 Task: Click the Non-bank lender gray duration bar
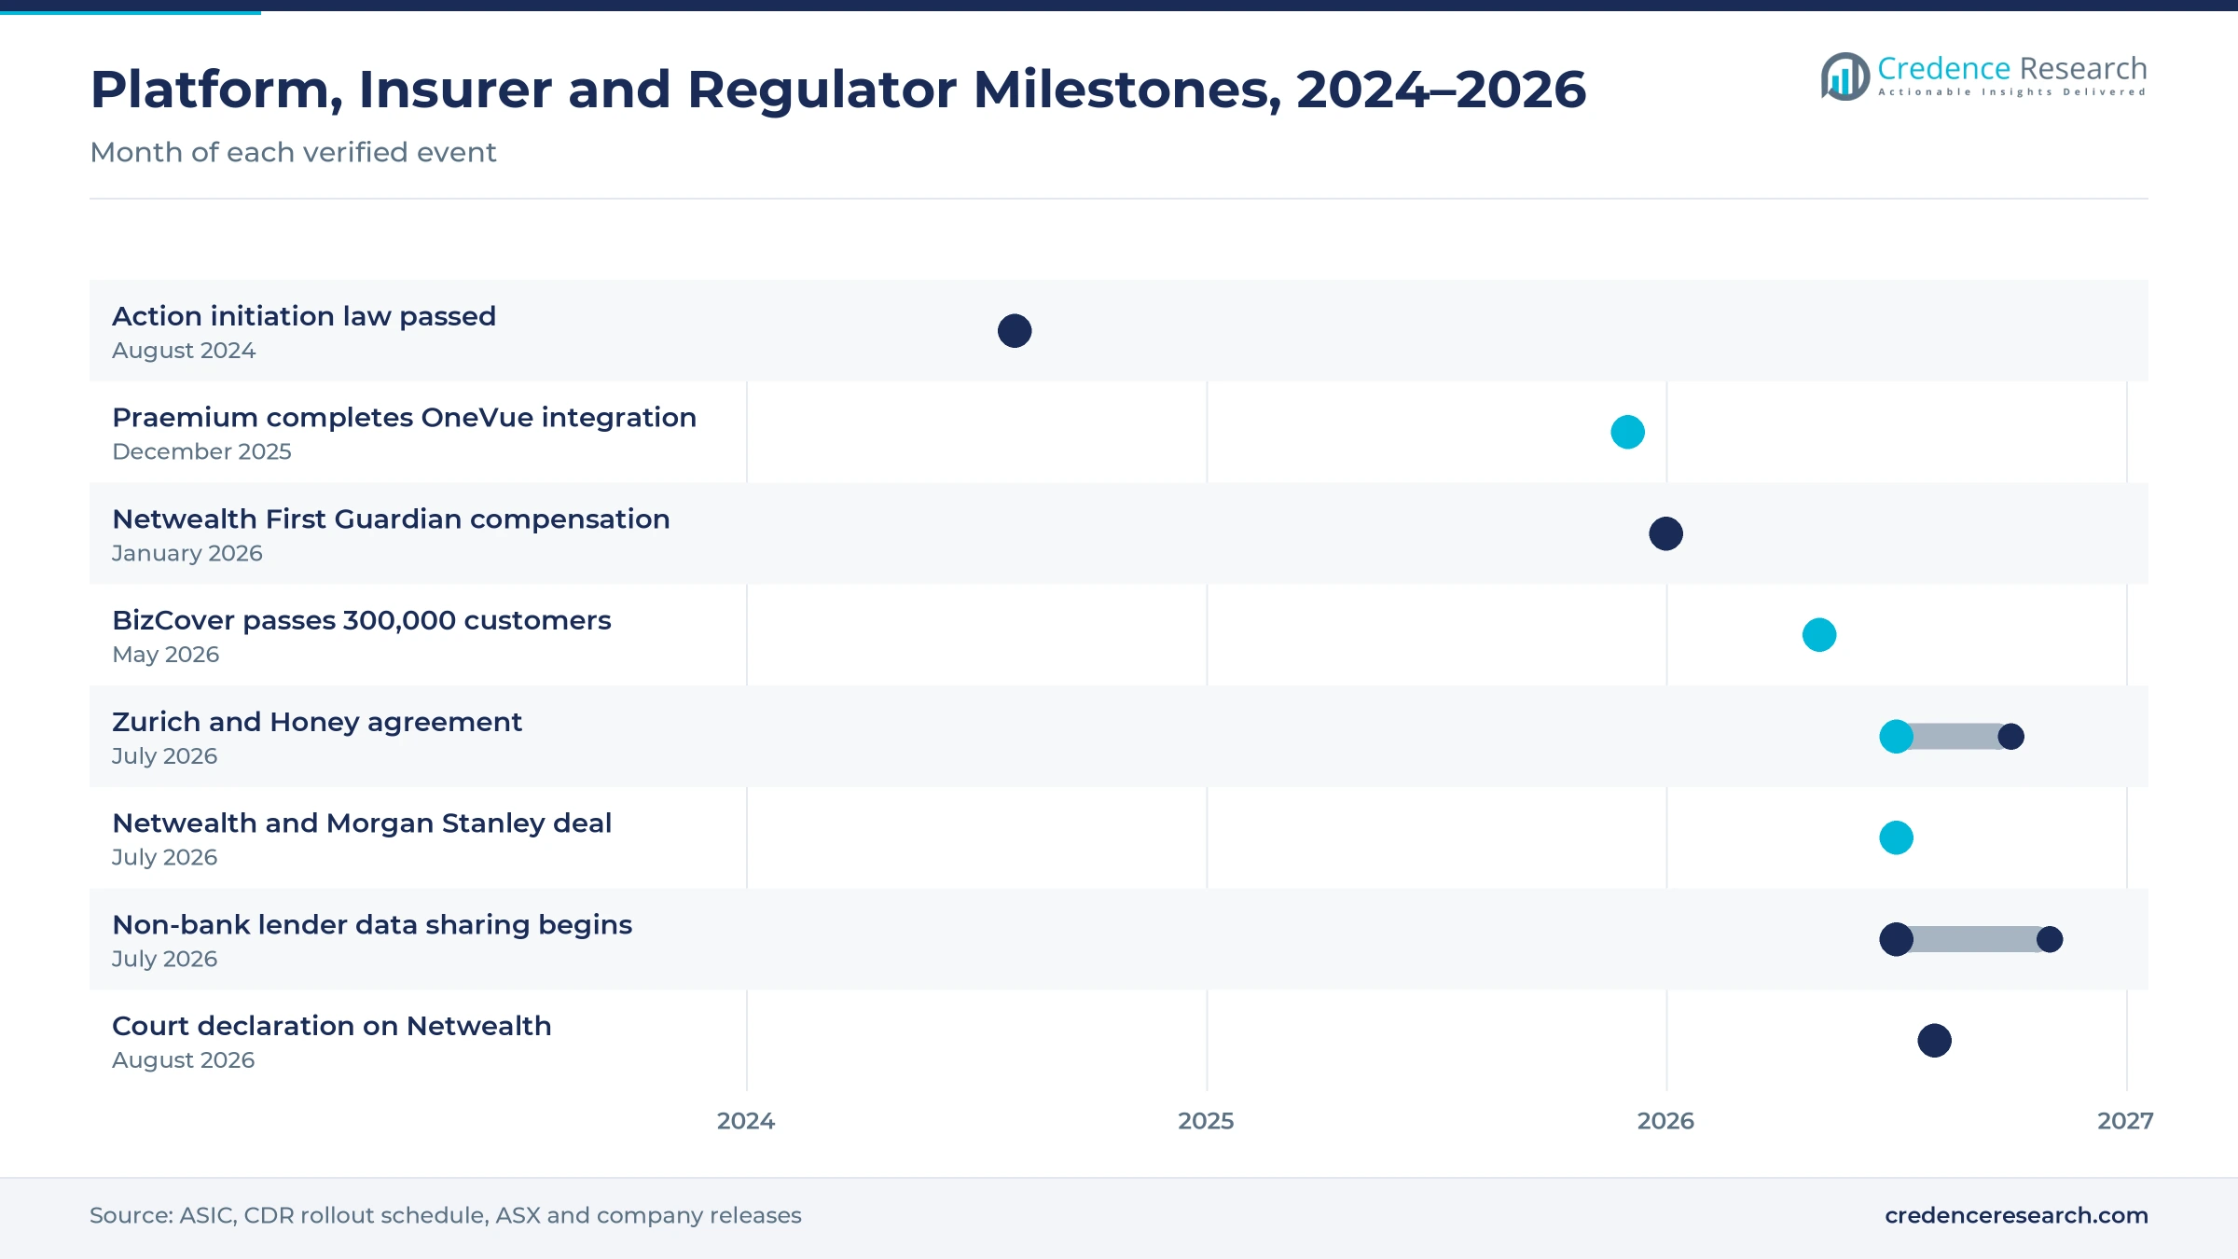point(1973,939)
